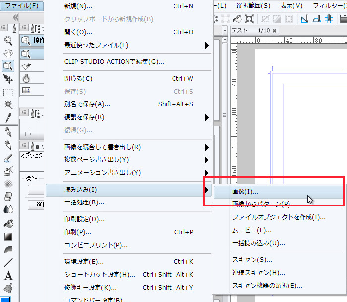
Task: Open the tool palette menu icon
Action: [3, 28]
